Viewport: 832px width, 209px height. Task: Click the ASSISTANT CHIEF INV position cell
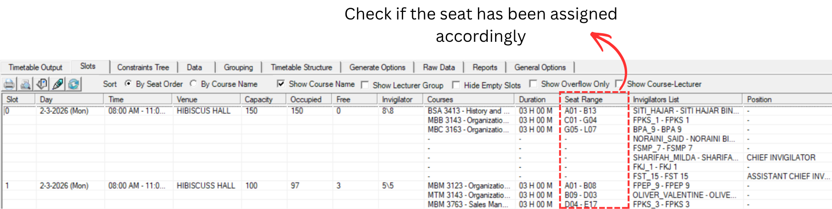(788, 176)
